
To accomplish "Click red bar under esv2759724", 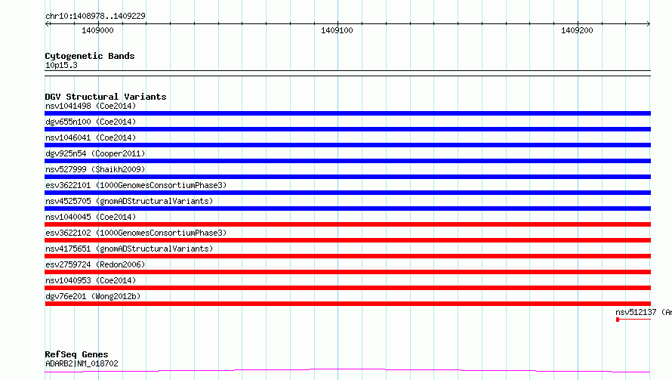I will (x=347, y=272).
